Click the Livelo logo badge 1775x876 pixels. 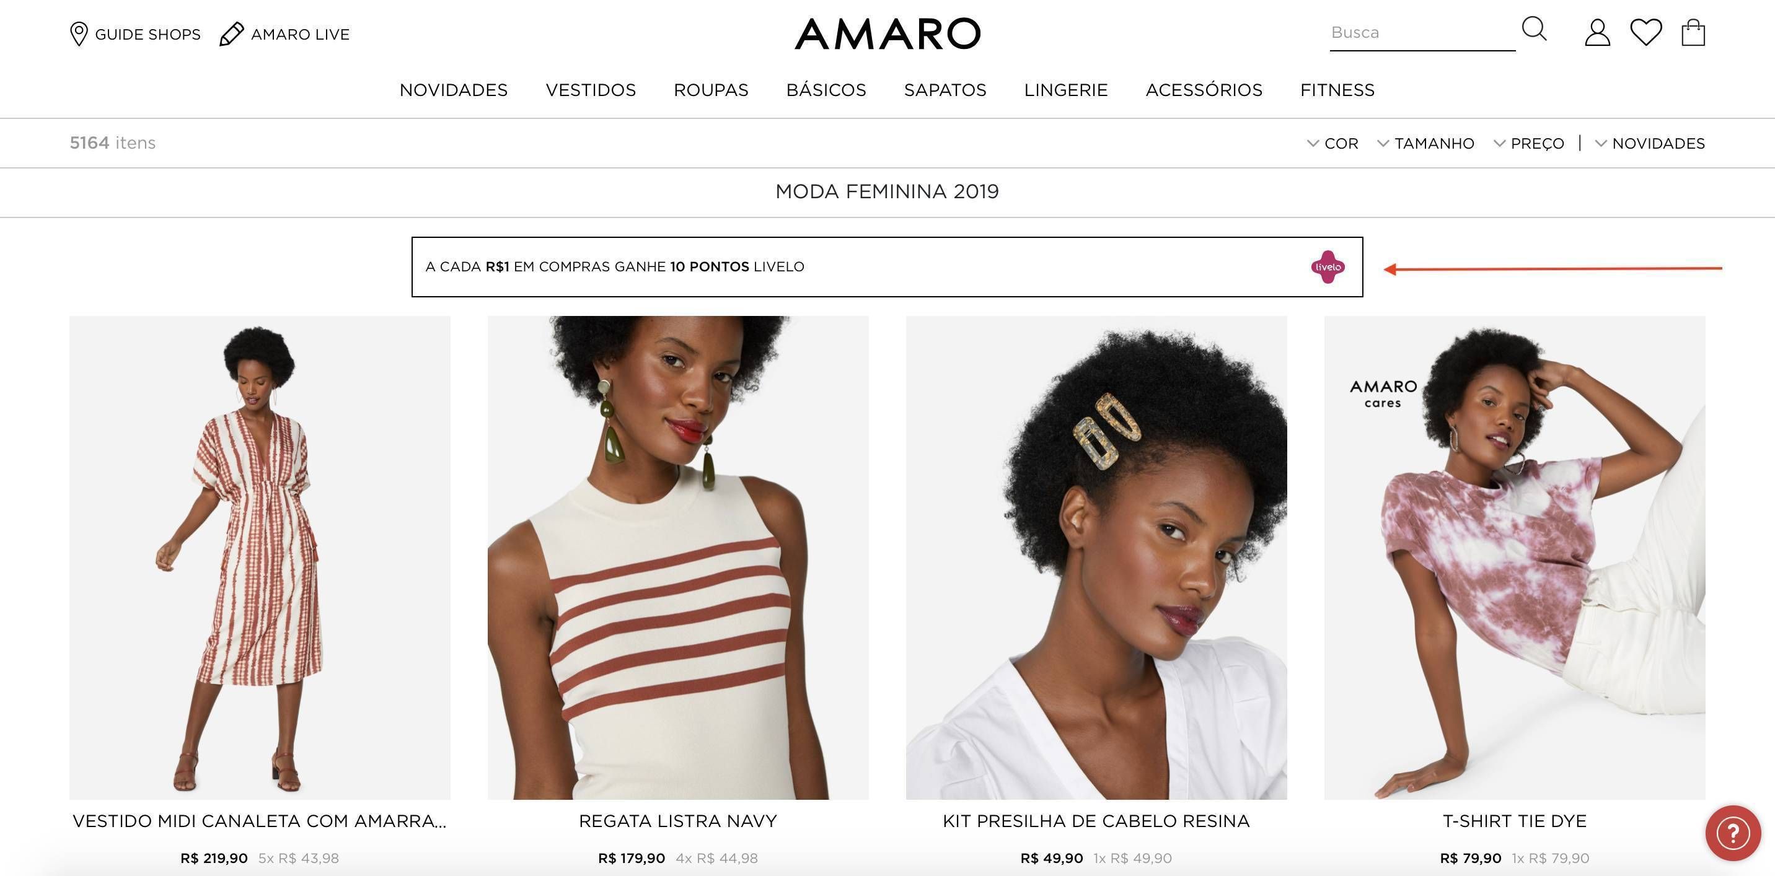[1328, 267]
